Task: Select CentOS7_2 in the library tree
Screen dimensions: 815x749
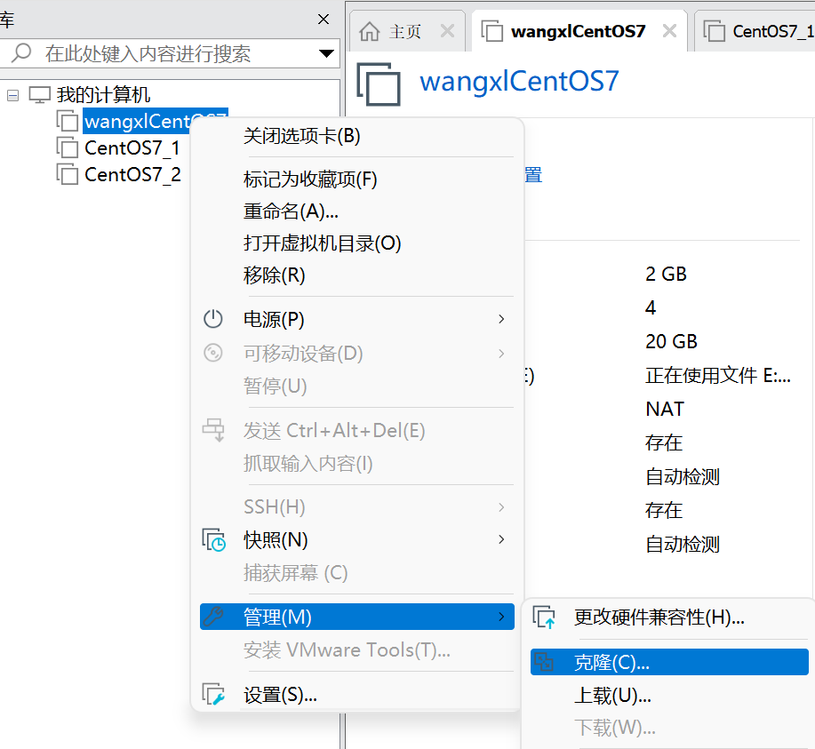Action: (132, 174)
